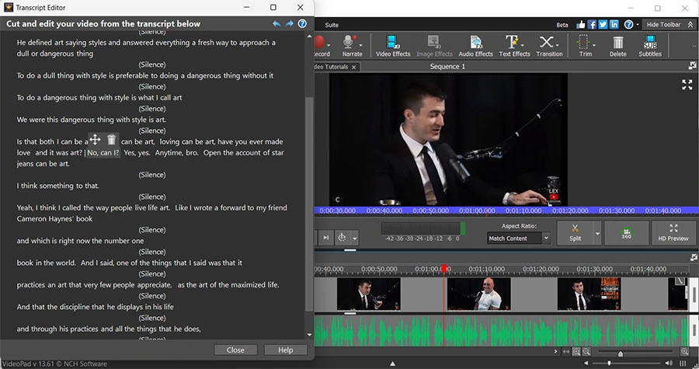This screenshot has width=699, height=369.
Task: Click the line 'I think something to that.'
Action: click(x=58, y=186)
